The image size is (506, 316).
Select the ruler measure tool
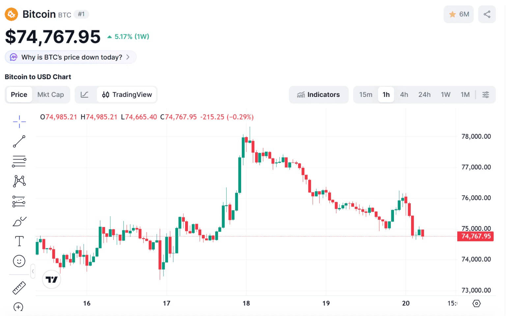click(19, 288)
